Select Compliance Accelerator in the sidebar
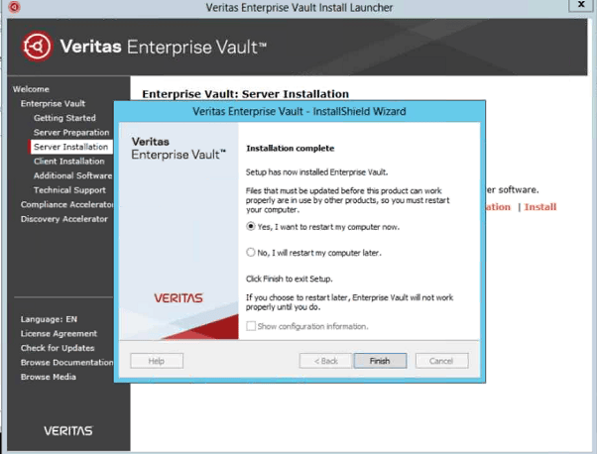Viewport: 597px width, 454px height. 67,204
